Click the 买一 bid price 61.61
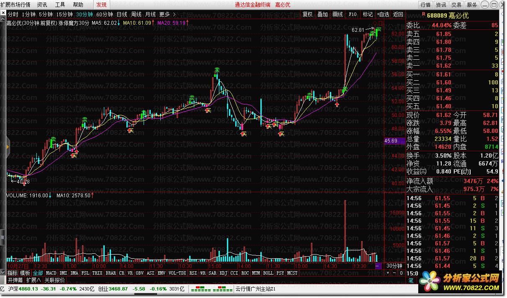The height and width of the screenshot is (298, 507). coord(443,74)
